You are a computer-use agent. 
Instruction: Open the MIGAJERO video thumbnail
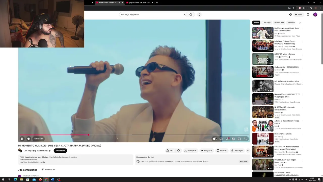tap(263, 46)
